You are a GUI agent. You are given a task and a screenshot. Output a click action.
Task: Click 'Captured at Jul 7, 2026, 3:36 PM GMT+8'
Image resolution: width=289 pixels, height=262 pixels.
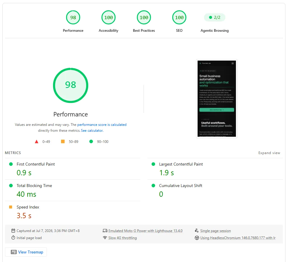(x=48, y=231)
